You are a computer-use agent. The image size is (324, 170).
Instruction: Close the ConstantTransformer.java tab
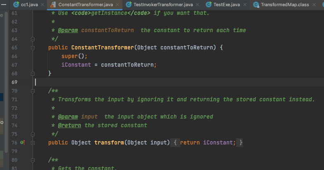coord(117,5)
